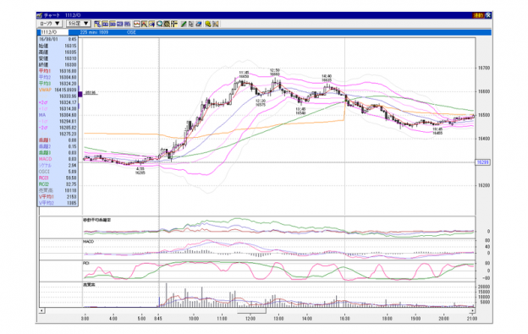528x334 pixels.
Task: Select the green pencil drawing tool
Action: point(184,24)
